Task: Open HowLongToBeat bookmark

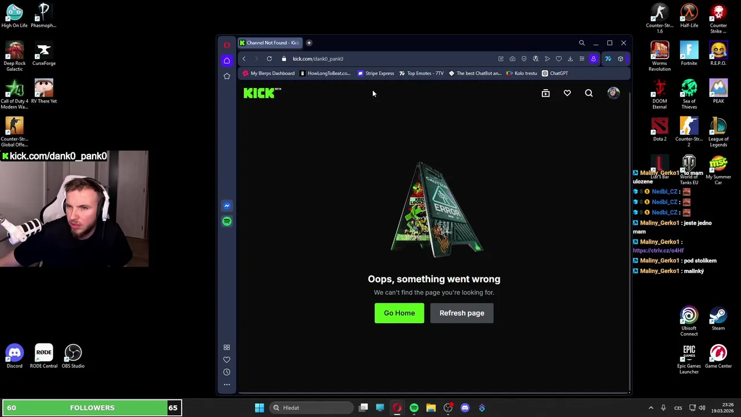Action: tap(325, 74)
